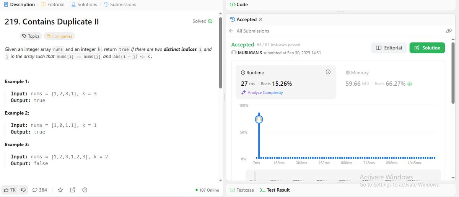Open the Companies tag
The width and height of the screenshot is (459, 197).
(x=59, y=36)
